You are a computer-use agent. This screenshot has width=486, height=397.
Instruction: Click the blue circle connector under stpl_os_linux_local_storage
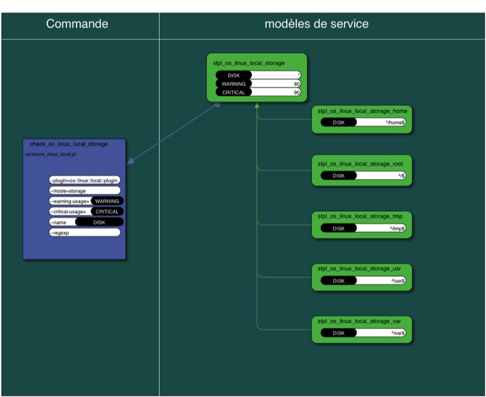[x=217, y=104]
